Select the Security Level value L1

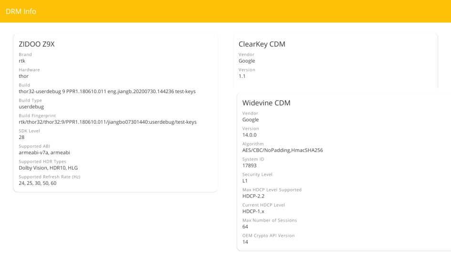[x=245, y=181]
